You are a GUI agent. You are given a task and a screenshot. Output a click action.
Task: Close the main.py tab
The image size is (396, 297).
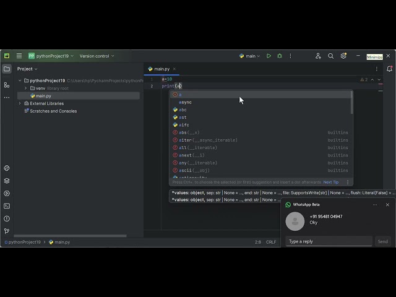click(x=174, y=69)
